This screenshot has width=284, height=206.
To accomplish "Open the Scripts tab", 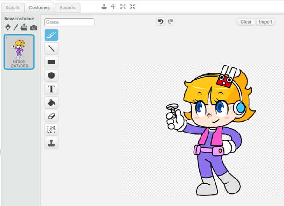I will [x=12, y=8].
